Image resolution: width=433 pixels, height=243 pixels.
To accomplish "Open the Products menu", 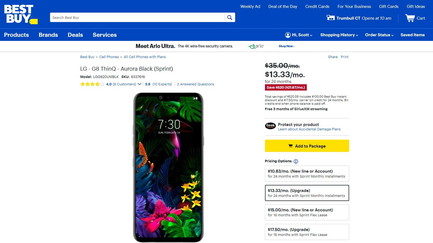I will [16, 35].
